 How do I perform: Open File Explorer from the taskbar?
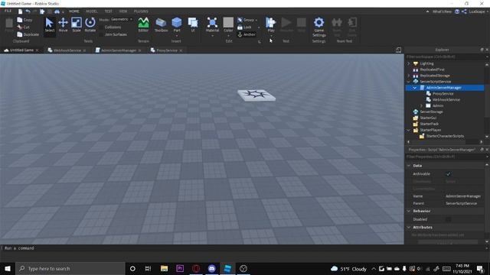[164, 268]
